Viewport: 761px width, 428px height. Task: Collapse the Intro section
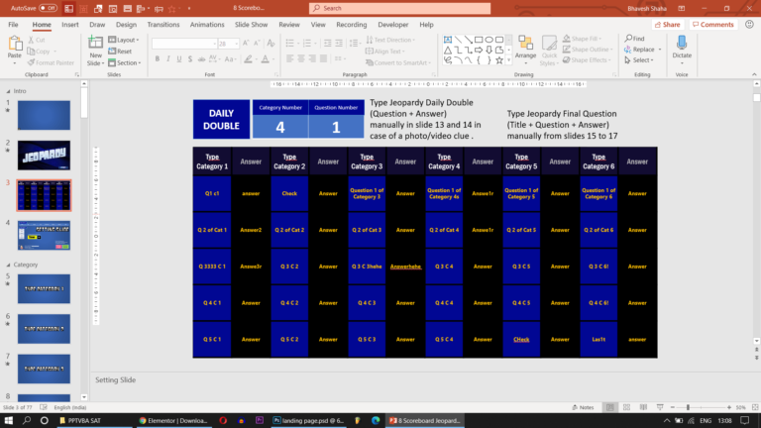click(x=8, y=91)
